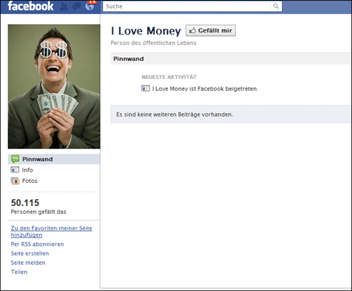The width and height of the screenshot is (352, 291).
Task: Open the Info section
Action: click(27, 170)
